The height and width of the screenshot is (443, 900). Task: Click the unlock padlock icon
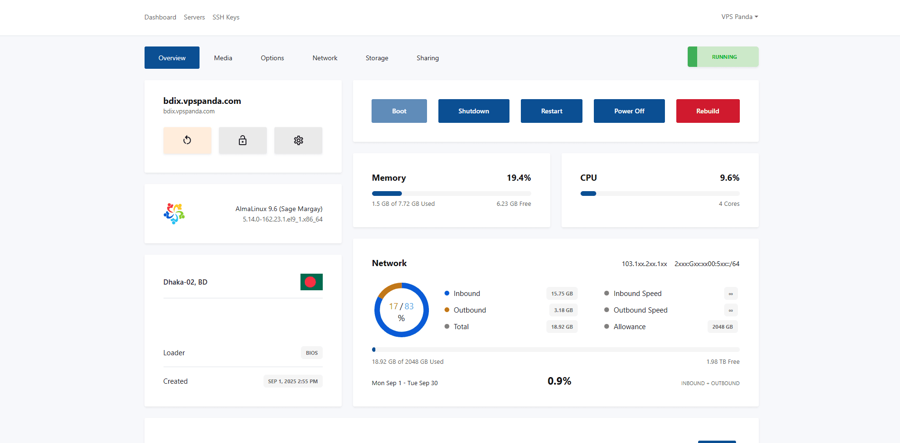243,140
